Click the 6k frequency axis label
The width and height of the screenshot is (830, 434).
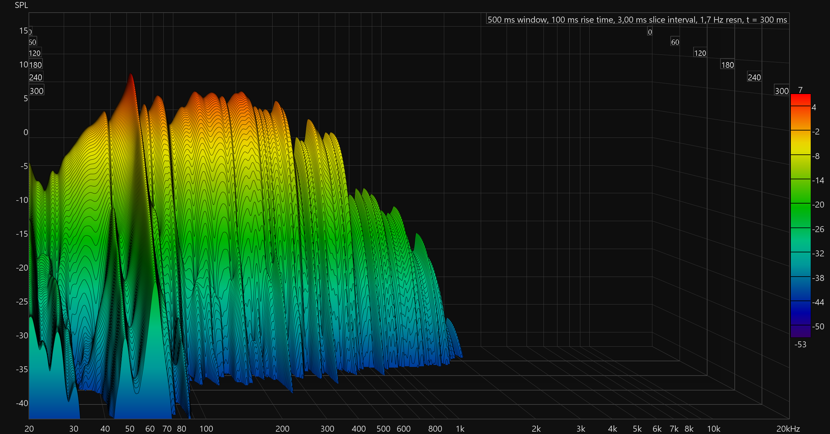657,429
